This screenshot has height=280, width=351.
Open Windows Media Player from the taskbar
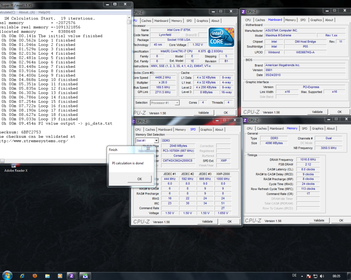coord(60,276)
